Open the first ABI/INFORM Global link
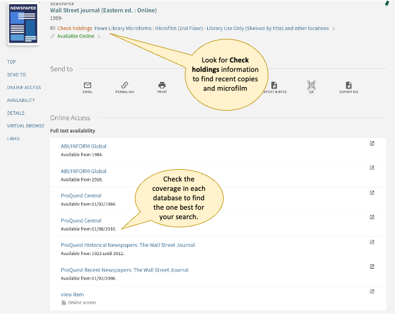395x314 pixels. coord(84,146)
